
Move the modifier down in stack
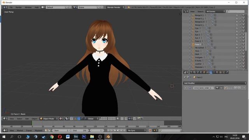pos(239,88)
